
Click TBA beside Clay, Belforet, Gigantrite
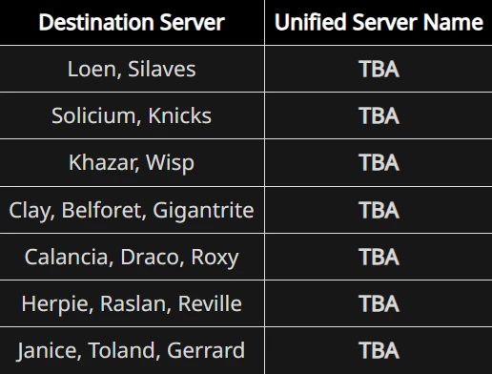pyautogui.click(x=379, y=210)
